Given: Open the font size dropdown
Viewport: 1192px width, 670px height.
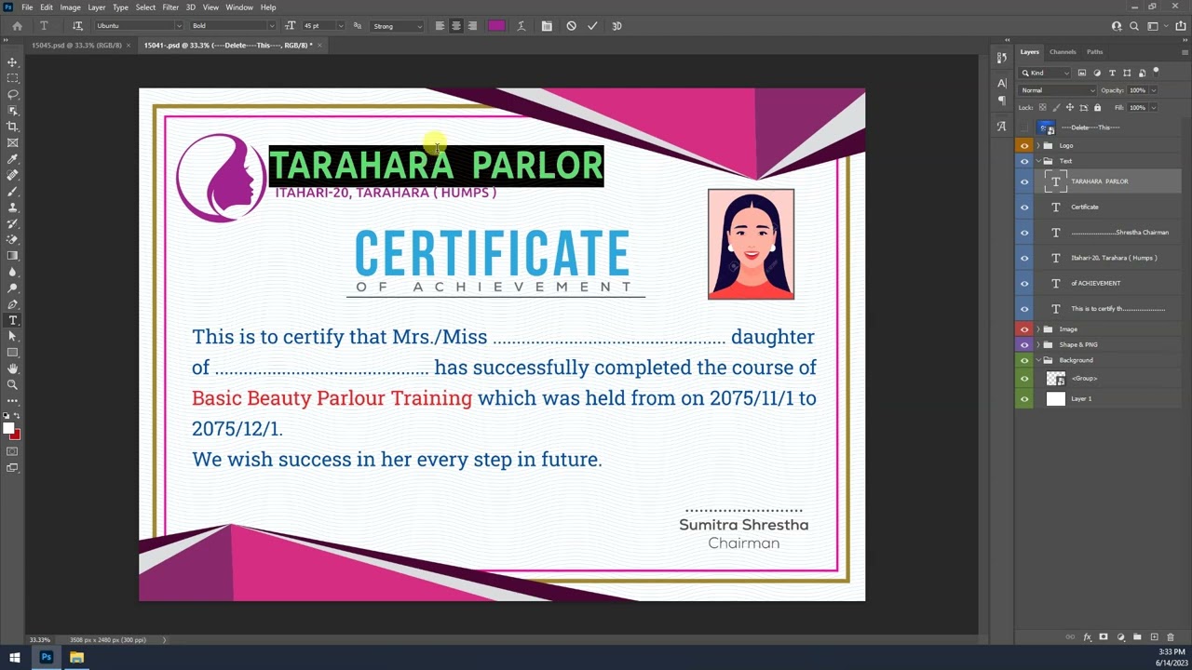Looking at the screenshot, I should pyautogui.click(x=340, y=26).
